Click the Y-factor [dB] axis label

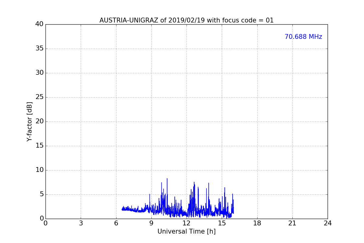(x=29, y=122)
